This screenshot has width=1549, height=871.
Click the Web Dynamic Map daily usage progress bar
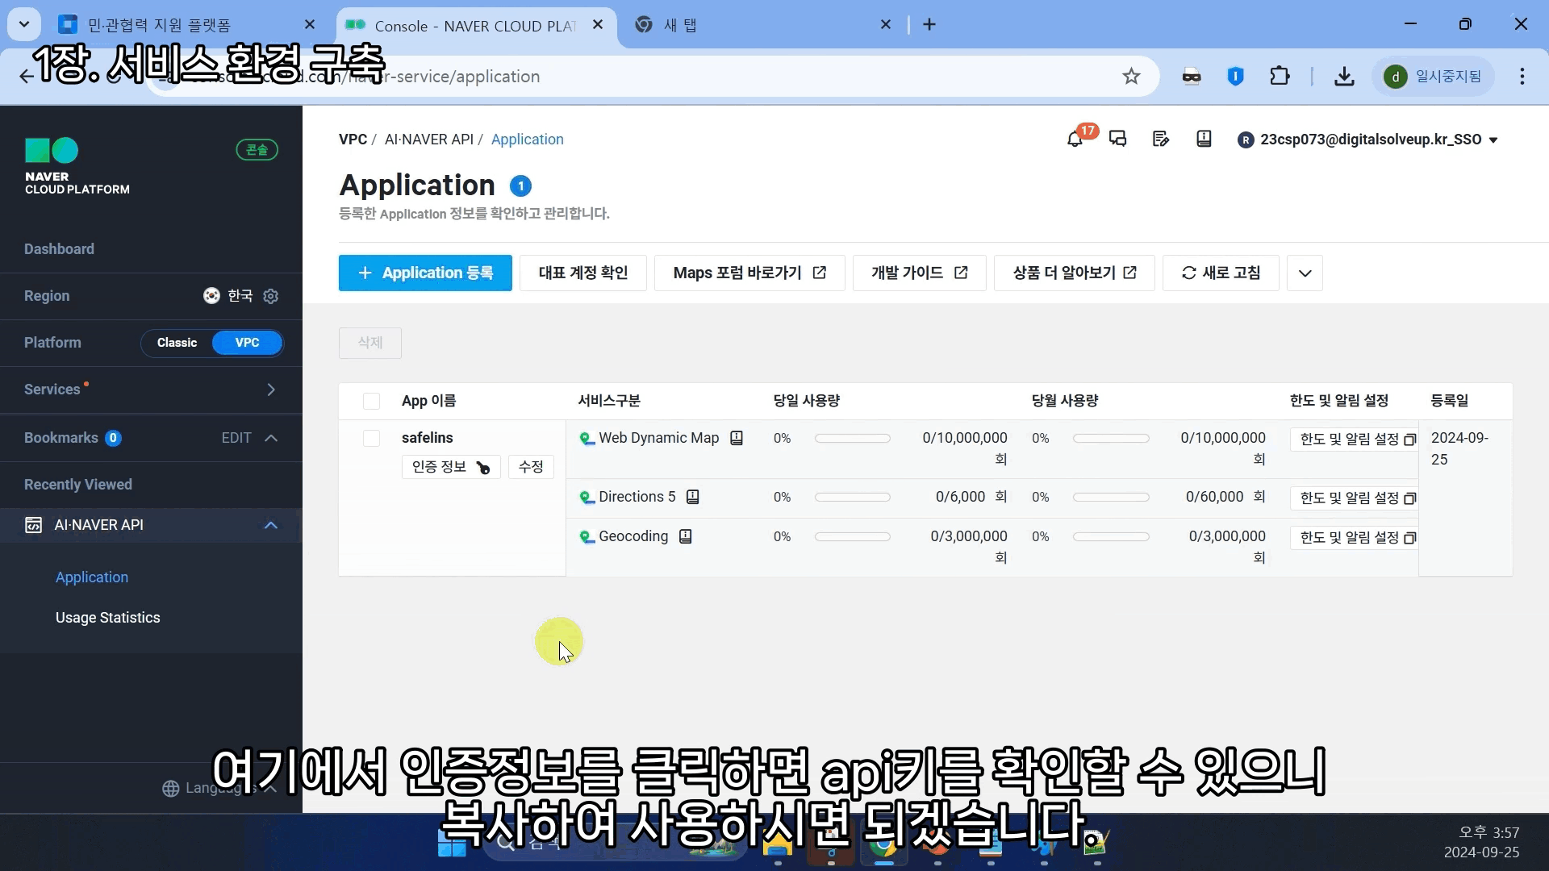pos(852,439)
